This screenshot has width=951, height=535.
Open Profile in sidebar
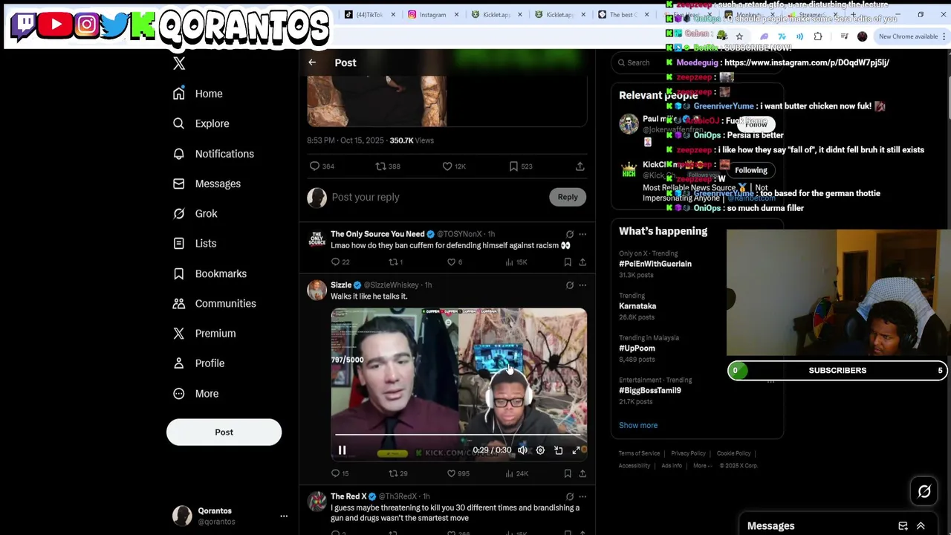pyautogui.click(x=198, y=363)
